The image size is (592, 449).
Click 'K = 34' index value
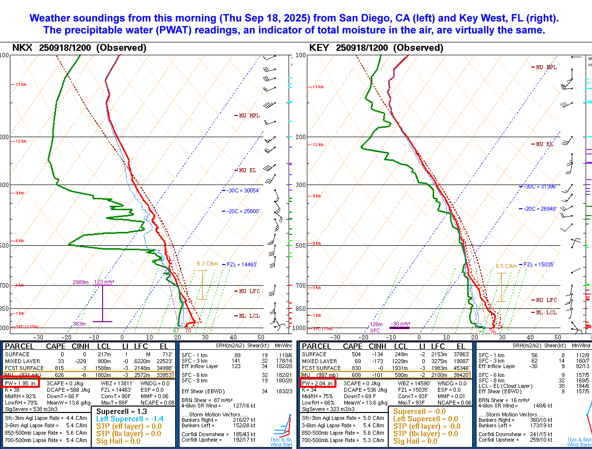pos(309,390)
